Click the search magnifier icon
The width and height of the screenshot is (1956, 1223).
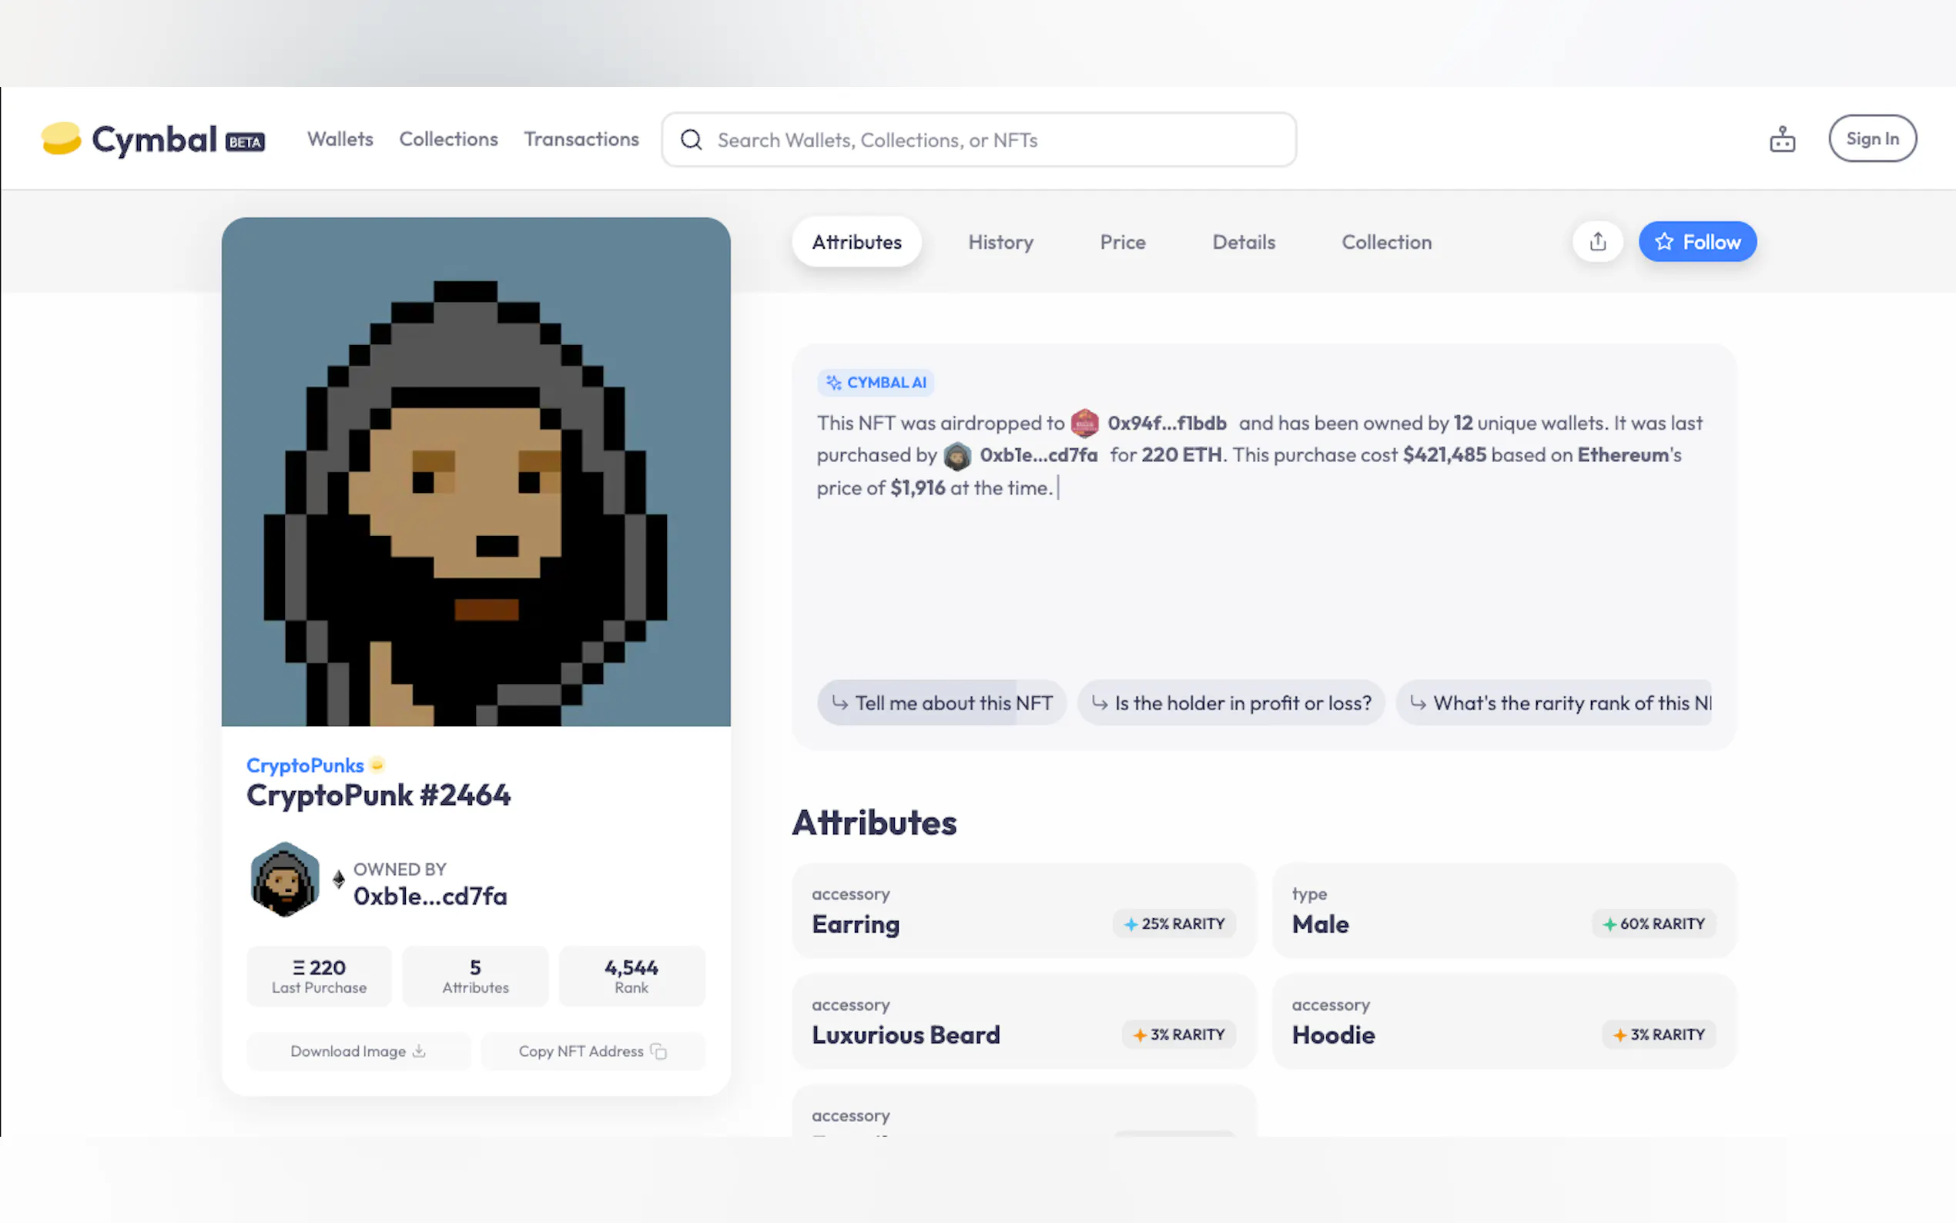point(692,140)
